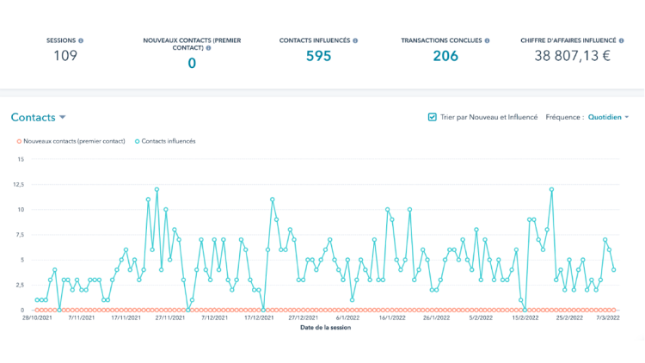This screenshot has width=645, height=363.
Task: Click the orange Nouveaux contacts legend marker
Action: click(x=18, y=141)
